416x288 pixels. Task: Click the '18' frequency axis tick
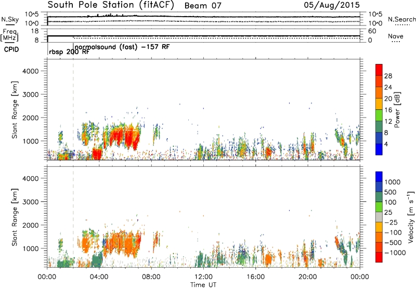coord(34,31)
